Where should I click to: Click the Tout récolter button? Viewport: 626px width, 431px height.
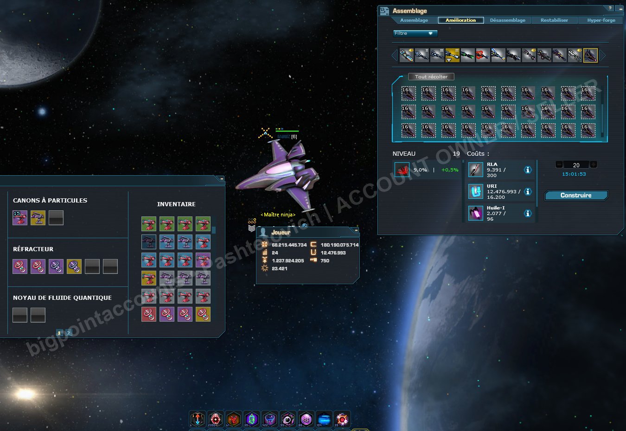(x=431, y=77)
